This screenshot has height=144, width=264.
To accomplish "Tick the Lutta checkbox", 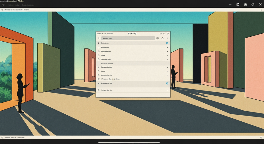I will [x=98, y=55].
